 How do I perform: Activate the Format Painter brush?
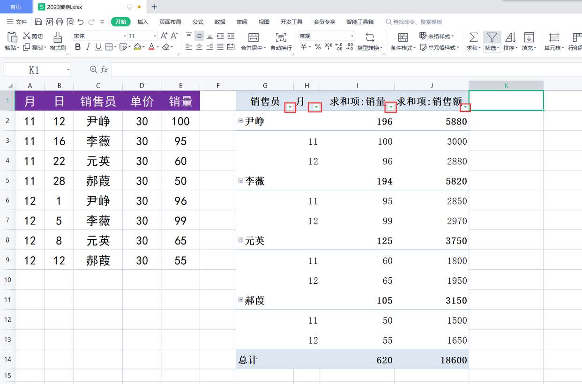[x=58, y=37]
